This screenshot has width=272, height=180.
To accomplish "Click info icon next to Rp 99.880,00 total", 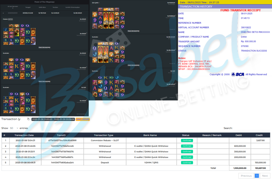I will [x=176, y=15].
